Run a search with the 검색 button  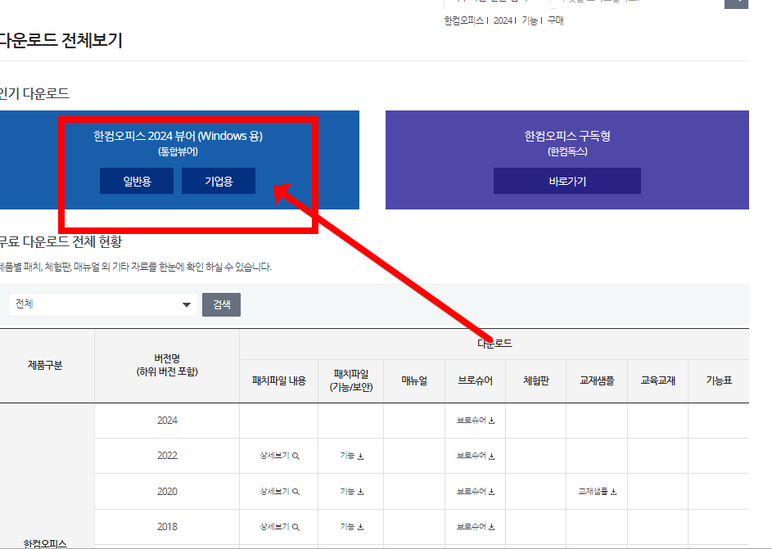click(221, 304)
